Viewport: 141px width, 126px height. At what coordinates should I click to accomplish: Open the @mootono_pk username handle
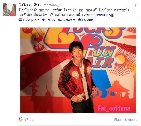click(x=51, y=5)
